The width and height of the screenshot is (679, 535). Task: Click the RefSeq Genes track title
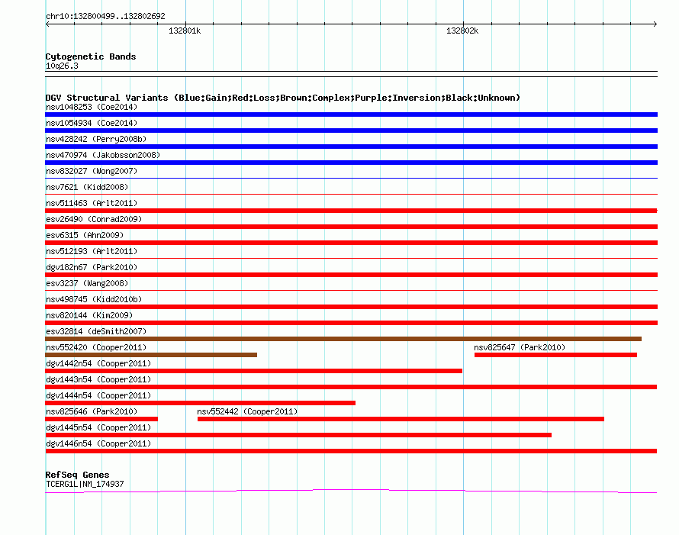coord(77,475)
